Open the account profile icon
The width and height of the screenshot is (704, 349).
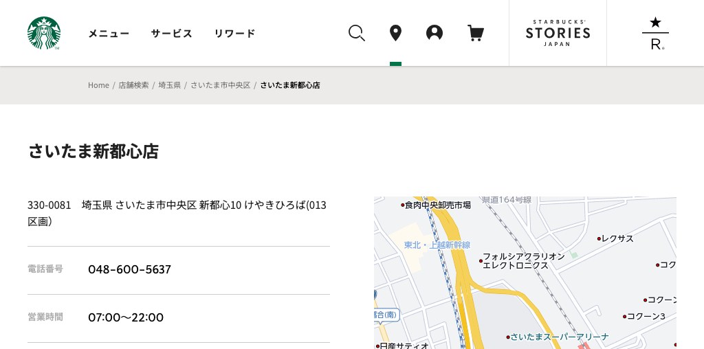click(x=434, y=33)
